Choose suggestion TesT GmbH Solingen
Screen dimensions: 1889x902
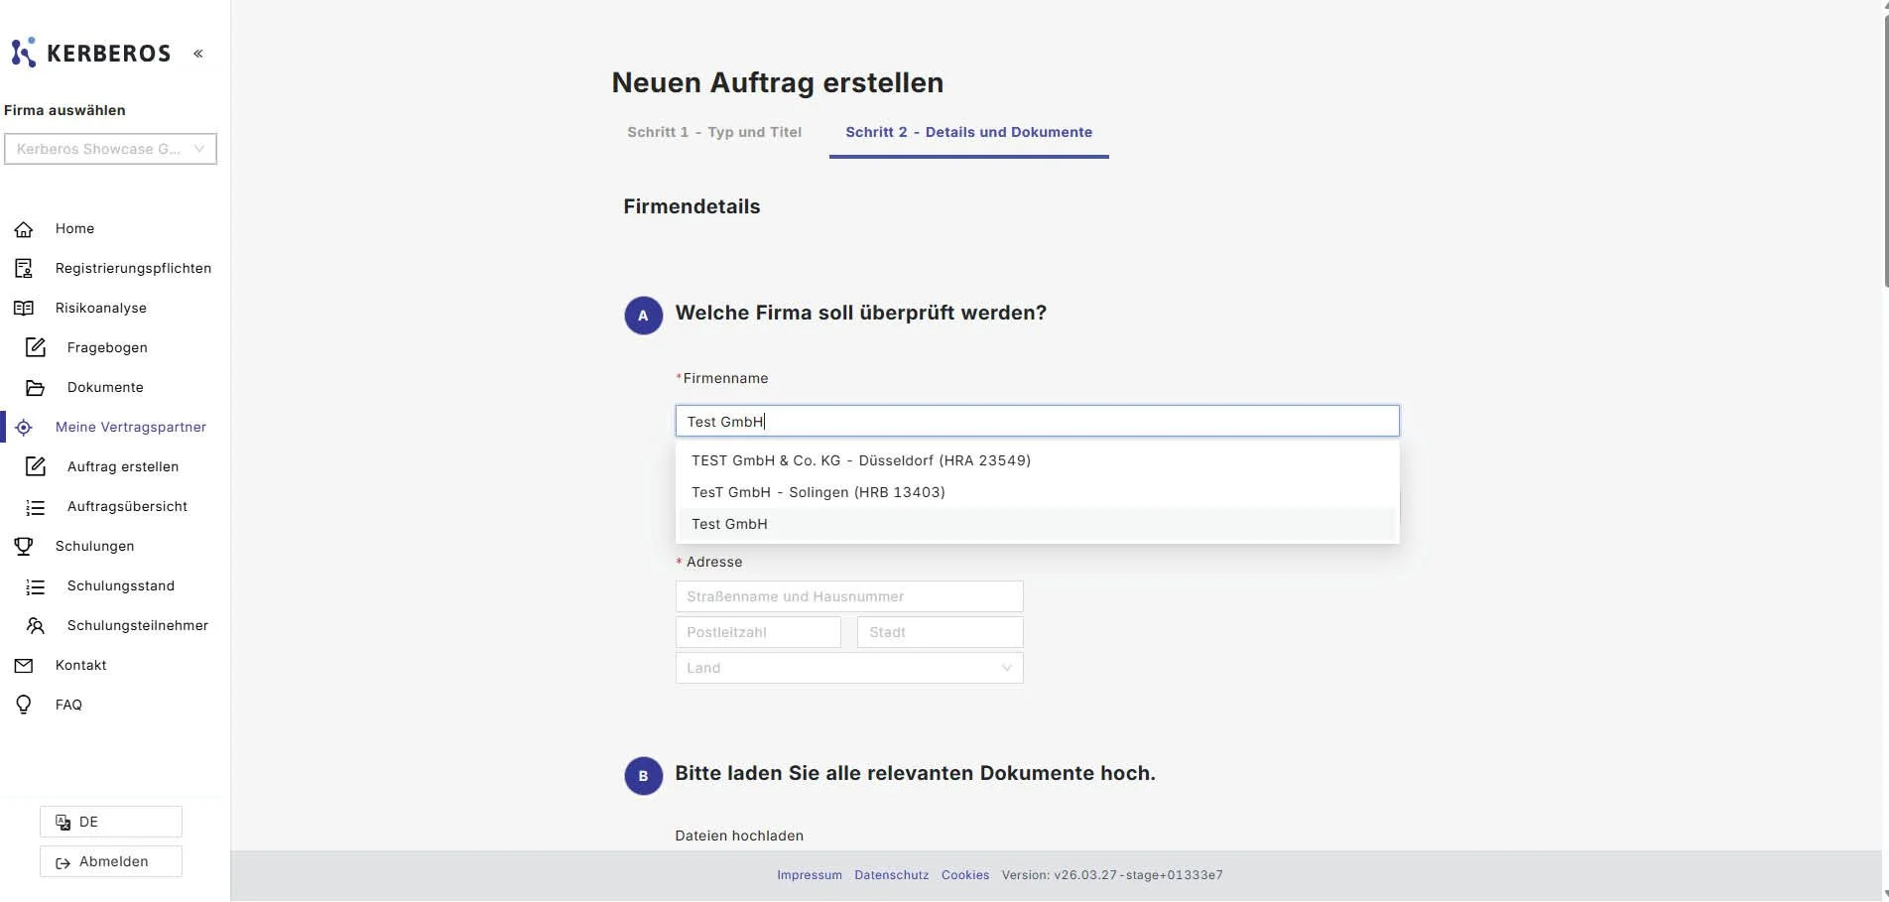click(1037, 492)
